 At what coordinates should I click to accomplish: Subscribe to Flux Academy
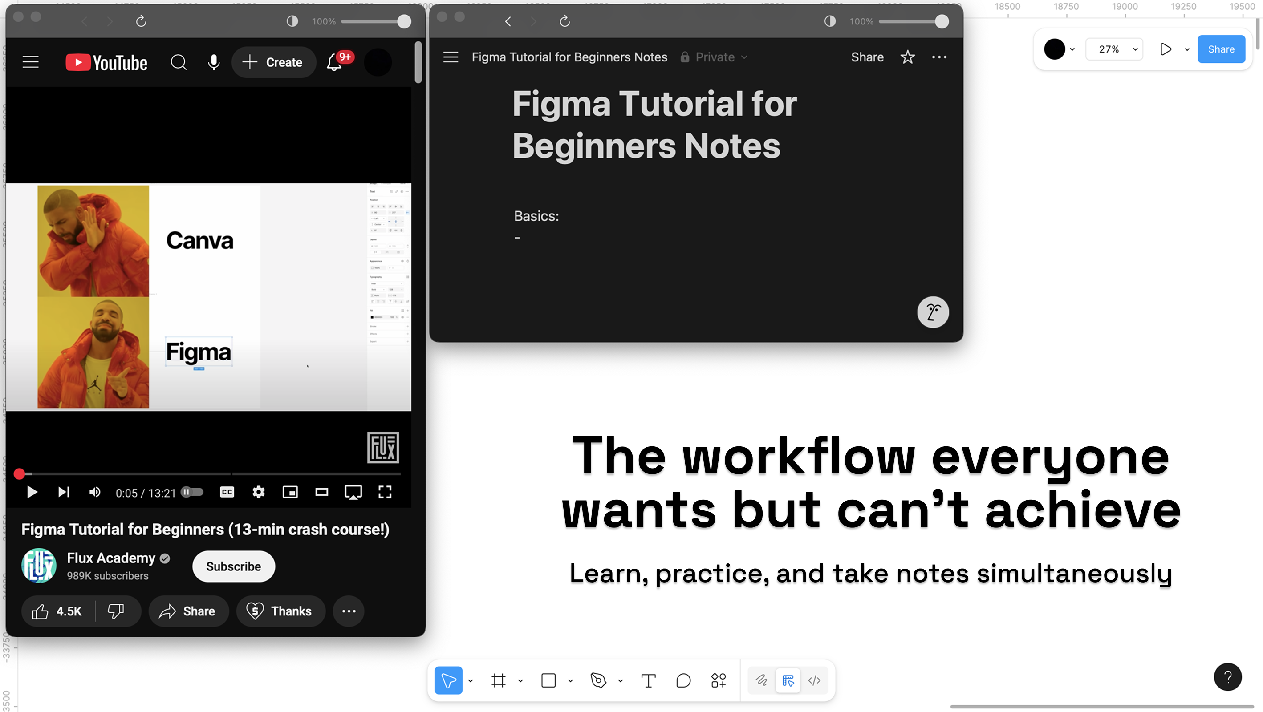pos(233,566)
